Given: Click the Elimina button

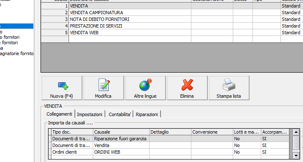Looking at the screenshot, I should pyautogui.click(x=187, y=88).
